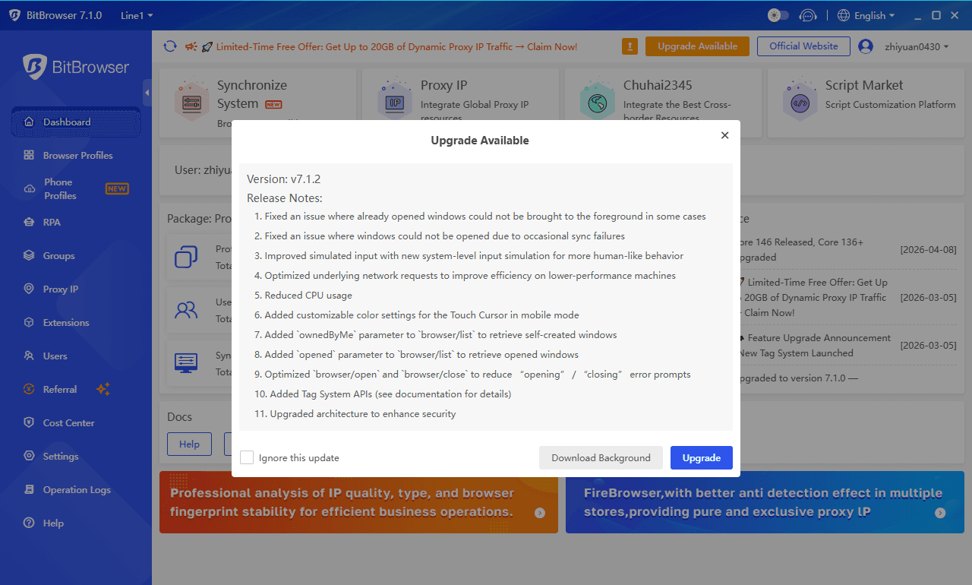Click the Proxy IP hexagon icon
Screen dimensions: 972x585
tap(394, 102)
